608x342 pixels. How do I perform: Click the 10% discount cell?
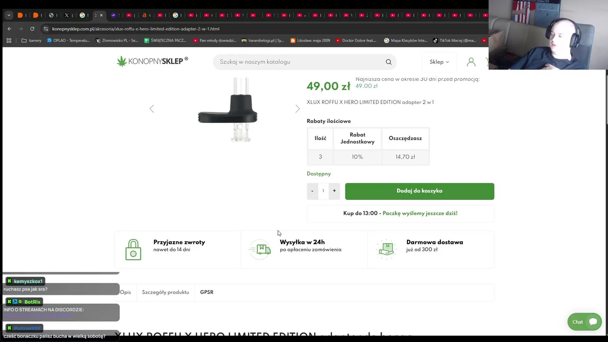357,157
